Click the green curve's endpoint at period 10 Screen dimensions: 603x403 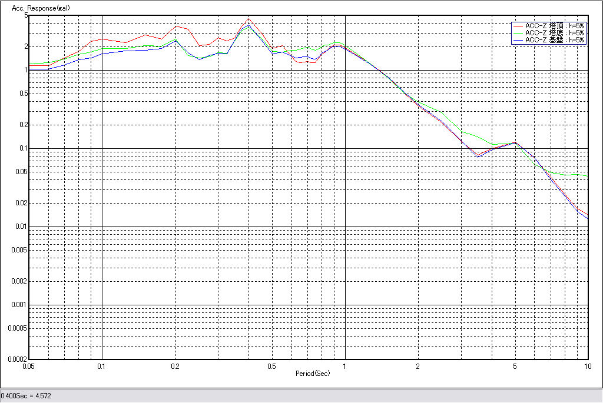588,176
